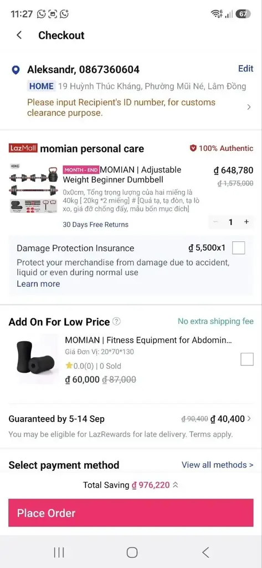This screenshot has height=568, width=262.
Task: Expand the Total Saving details arrows
Action: click(176, 485)
